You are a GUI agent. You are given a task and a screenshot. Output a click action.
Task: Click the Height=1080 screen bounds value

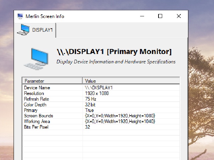point(120,116)
